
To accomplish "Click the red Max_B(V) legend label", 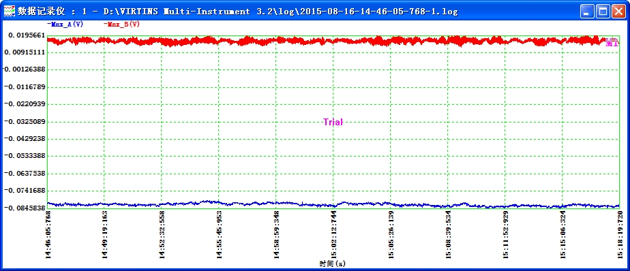I will pos(122,24).
